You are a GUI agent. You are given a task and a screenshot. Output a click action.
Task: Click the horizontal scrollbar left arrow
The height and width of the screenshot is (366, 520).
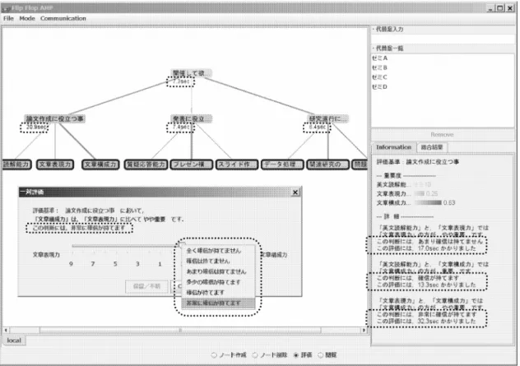coord(6,330)
